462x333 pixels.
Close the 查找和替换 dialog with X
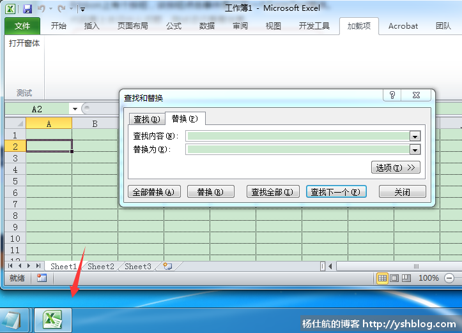[416, 95]
